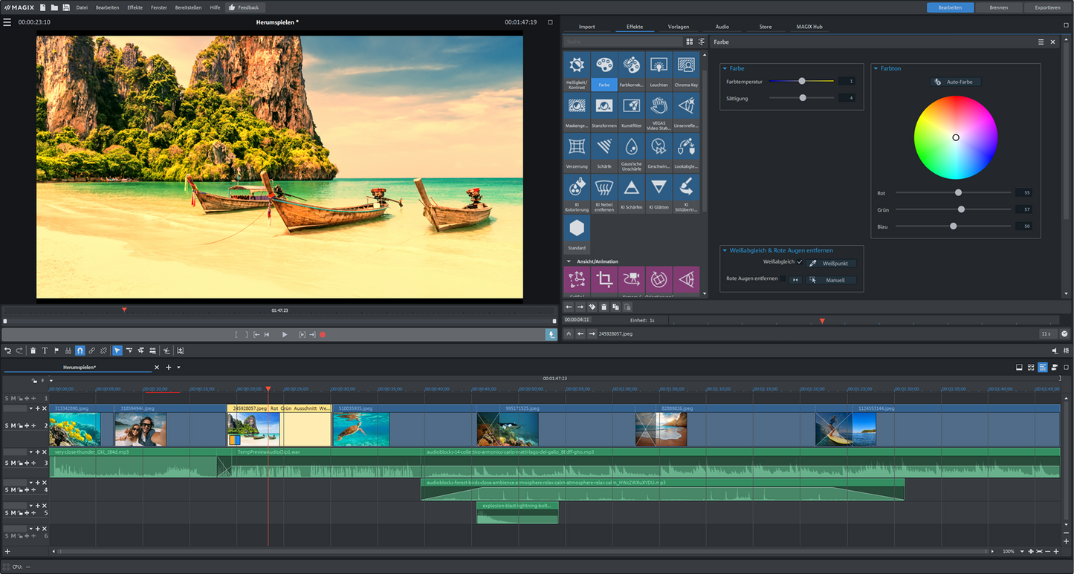Click the Auto-Farbe button
The height and width of the screenshot is (574, 1074).
(956, 82)
